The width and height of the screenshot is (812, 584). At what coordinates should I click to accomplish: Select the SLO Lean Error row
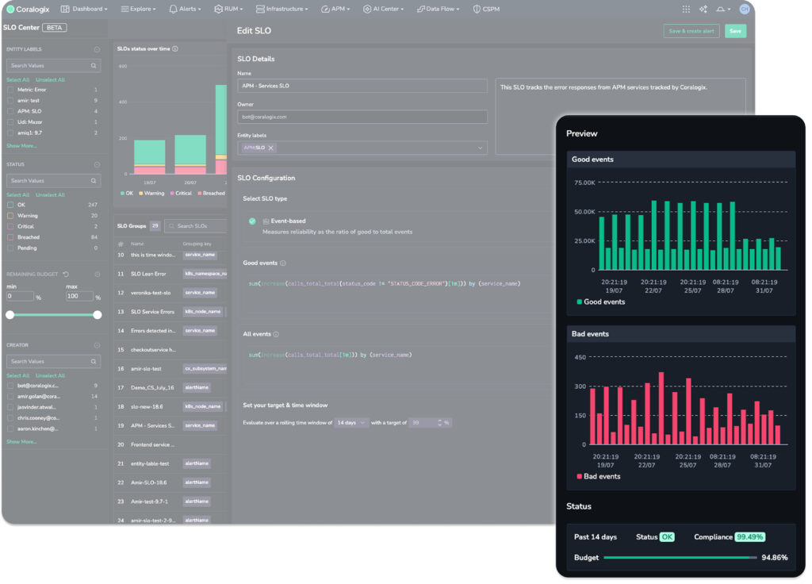point(170,274)
